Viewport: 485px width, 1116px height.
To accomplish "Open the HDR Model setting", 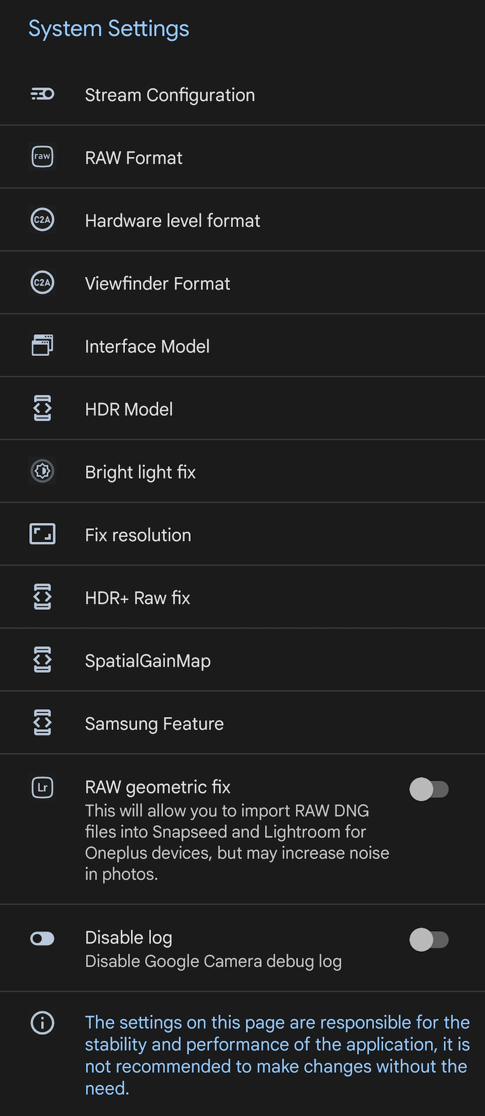I will (242, 409).
